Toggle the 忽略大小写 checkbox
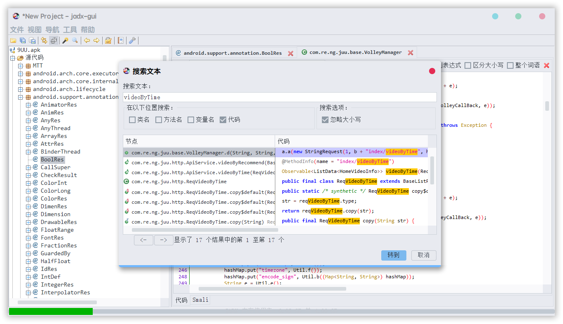The image size is (563, 324). [x=325, y=120]
